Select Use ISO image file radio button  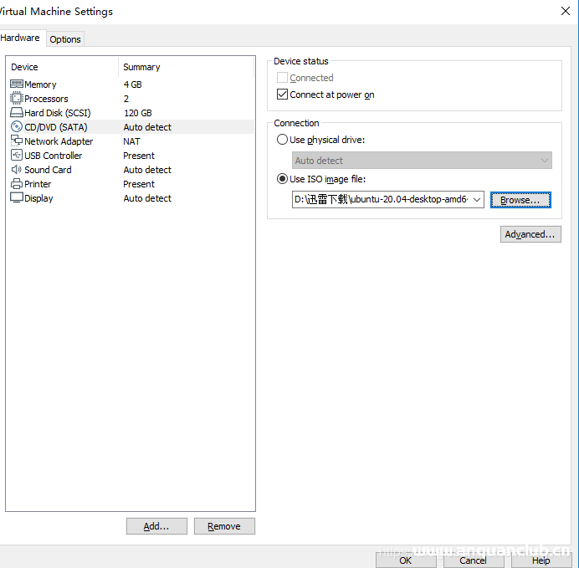tap(283, 179)
